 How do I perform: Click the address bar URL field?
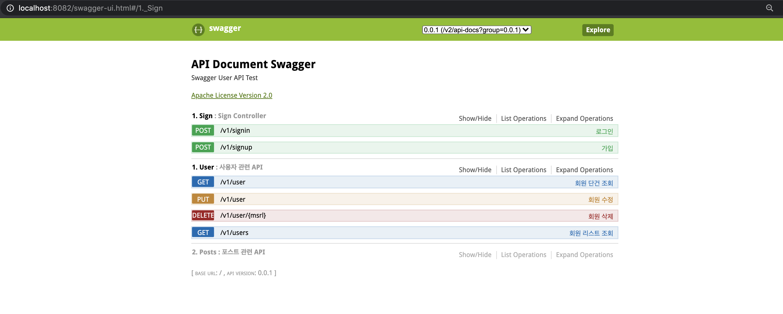[91, 8]
